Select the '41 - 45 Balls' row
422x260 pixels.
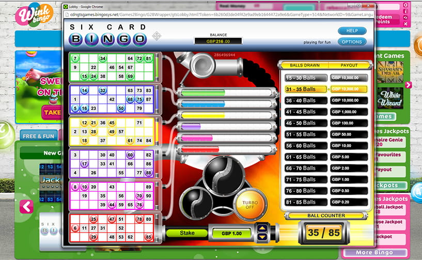coord(306,112)
